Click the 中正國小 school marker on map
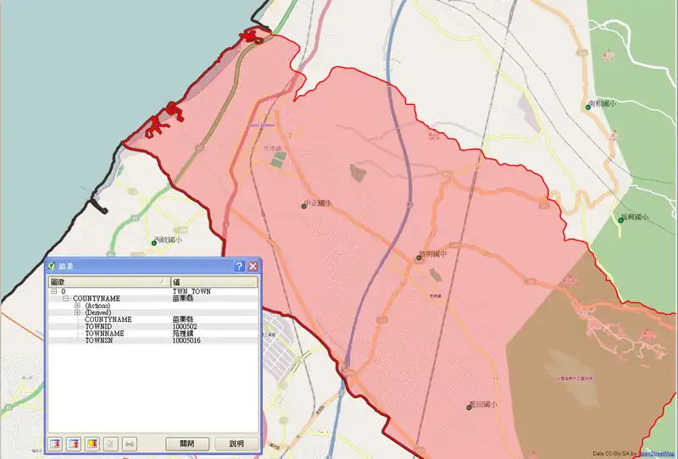Viewport: 678px width, 459px height. [x=303, y=205]
